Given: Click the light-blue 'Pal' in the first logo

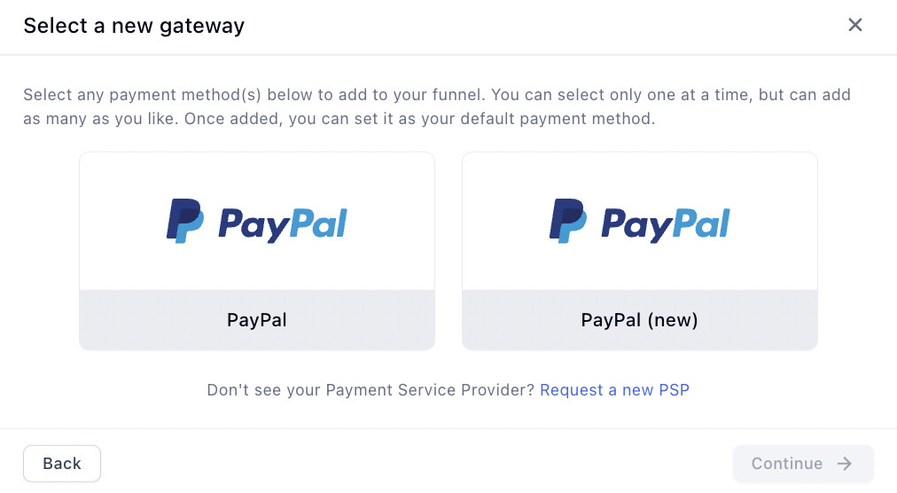Looking at the screenshot, I should coord(317,223).
